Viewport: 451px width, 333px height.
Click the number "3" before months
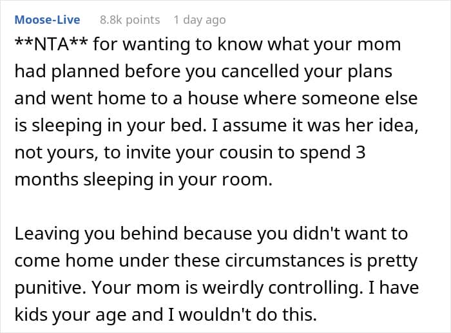coord(360,153)
